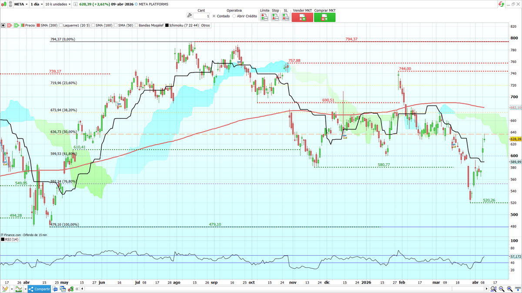The image size is (522, 293).
Task: Toggle the Ichimoku (7 22 44) indicator
Action: (x=182, y=25)
